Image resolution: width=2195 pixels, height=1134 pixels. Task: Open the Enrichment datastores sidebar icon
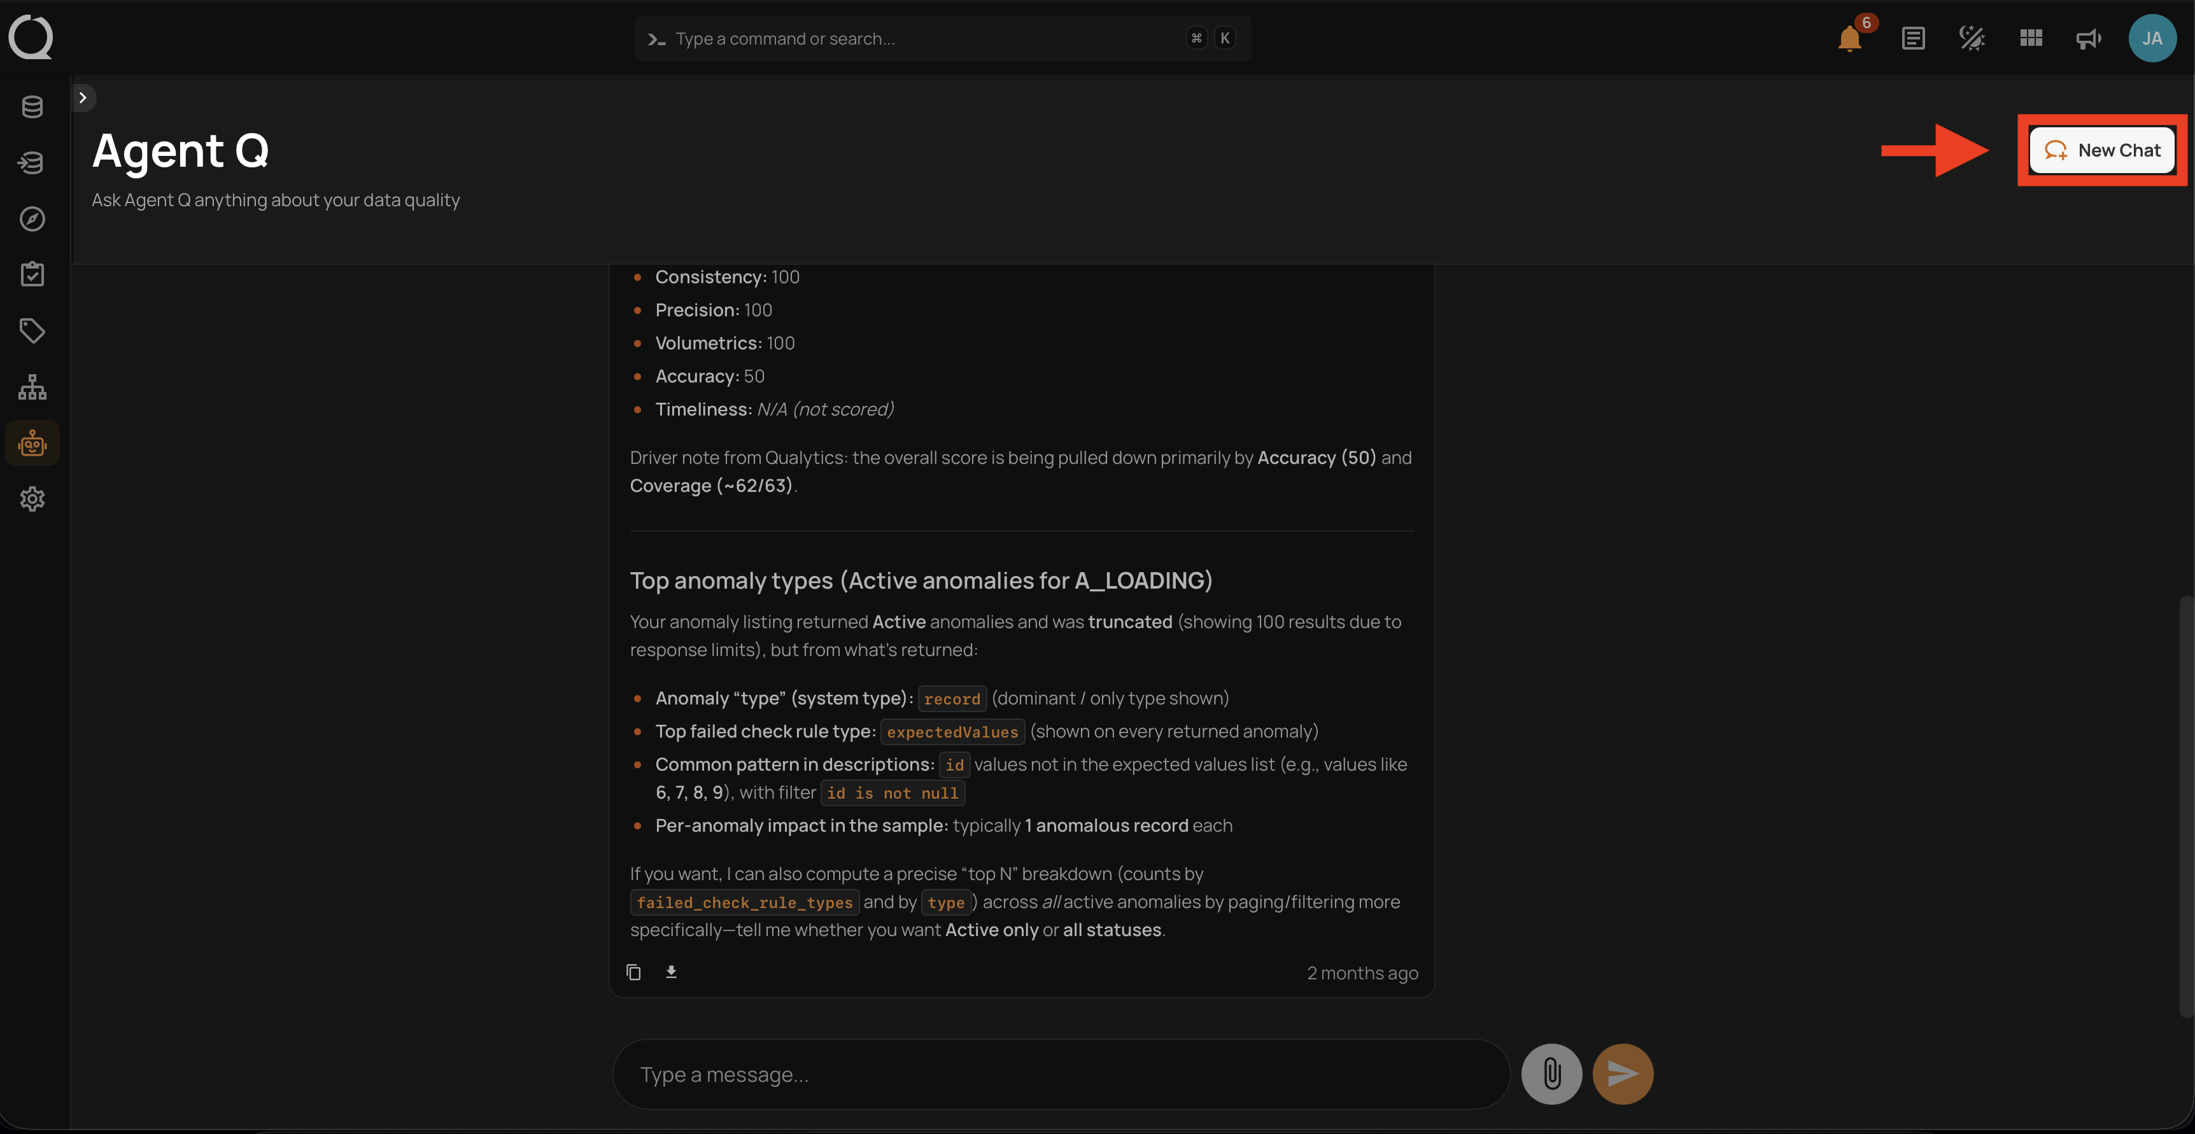tap(32, 163)
